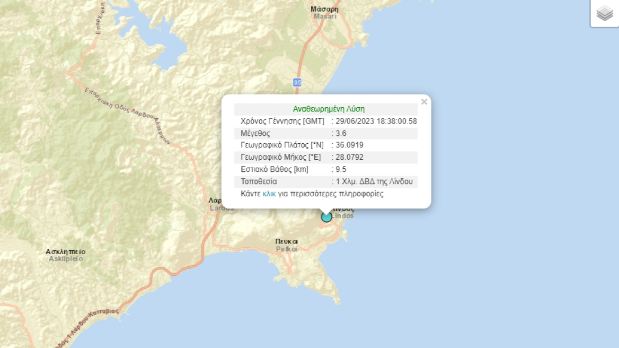Open the map layers switcher

pyautogui.click(x=605, y=14)
